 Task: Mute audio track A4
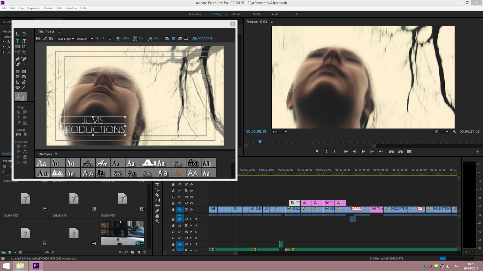point(191,232)
